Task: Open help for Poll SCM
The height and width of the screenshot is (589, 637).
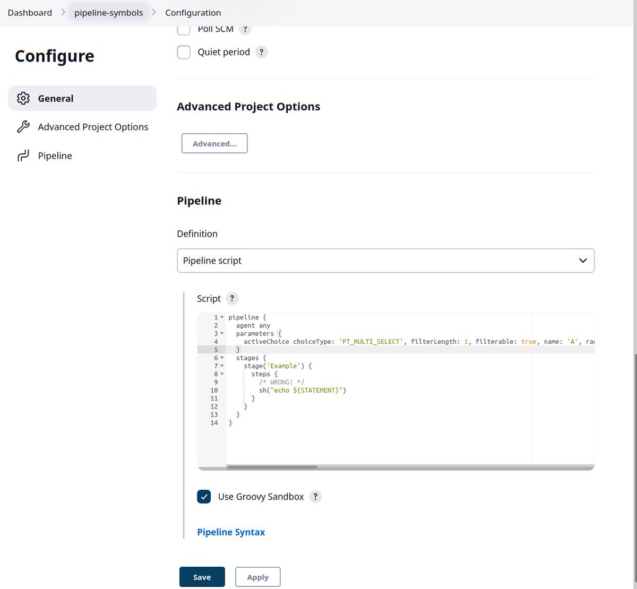Action: click(245, 29)
